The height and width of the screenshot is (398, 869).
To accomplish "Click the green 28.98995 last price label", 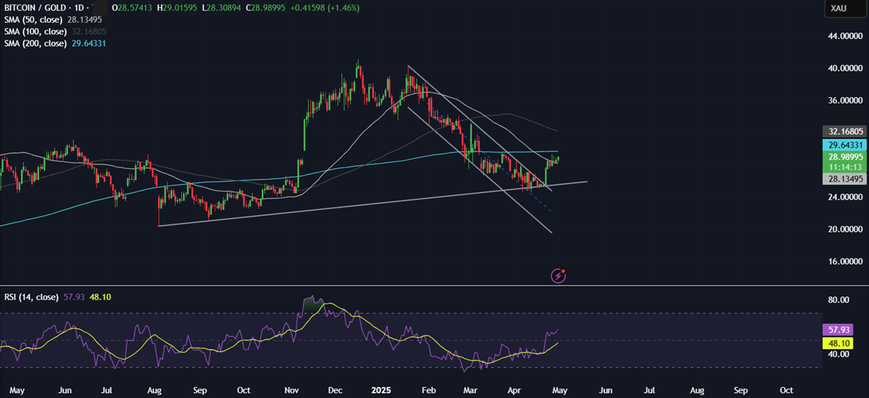I will (x=844, y=157).
